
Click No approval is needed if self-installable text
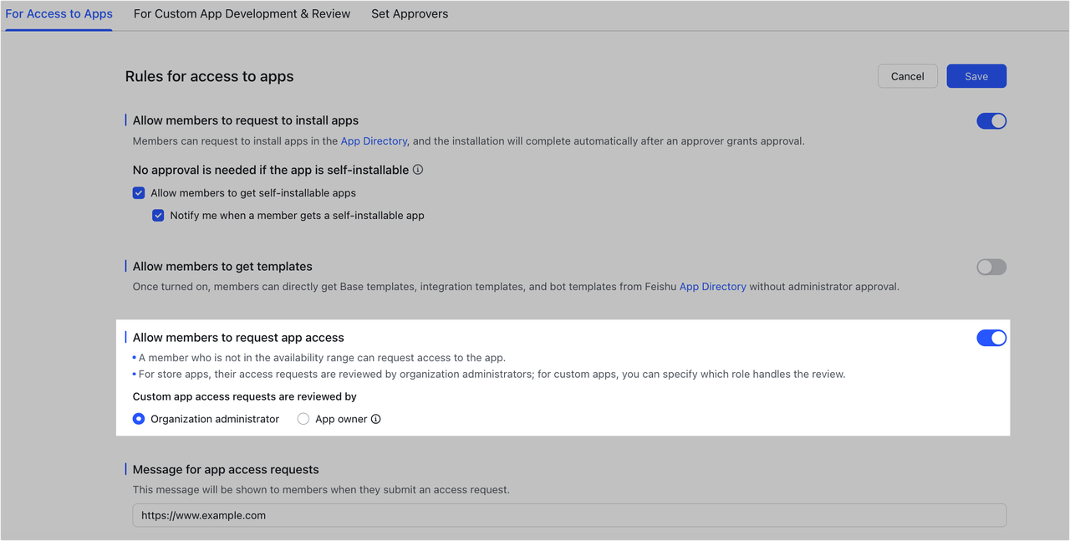[271, 170]
